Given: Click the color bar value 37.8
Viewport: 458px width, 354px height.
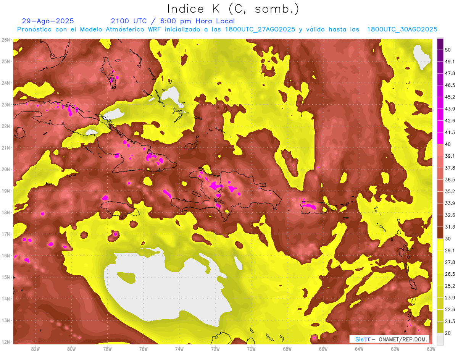Looking at the screenshot, I should (x=450, y=168).
